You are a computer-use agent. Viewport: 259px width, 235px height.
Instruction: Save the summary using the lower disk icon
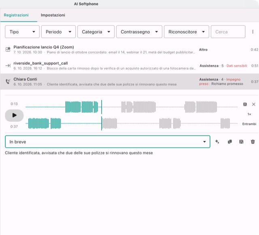coord(241,142)
